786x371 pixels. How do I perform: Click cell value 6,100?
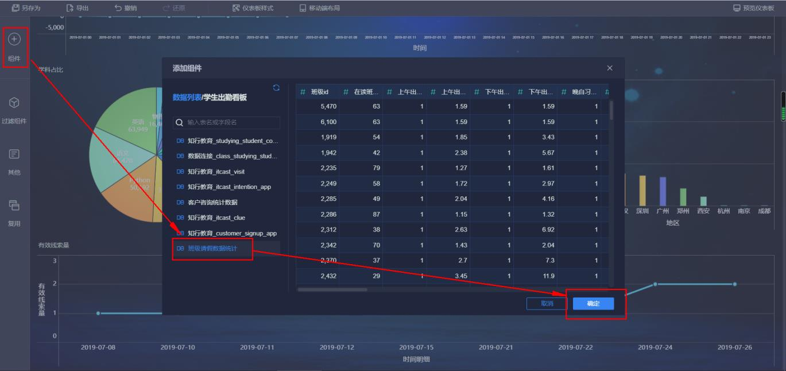click(328, 122)
